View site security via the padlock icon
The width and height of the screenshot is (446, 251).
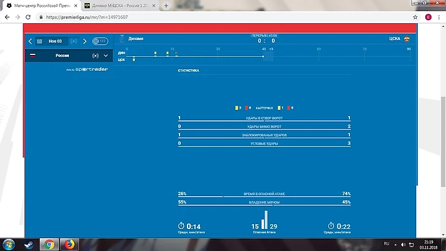click(x=41, y=17)
